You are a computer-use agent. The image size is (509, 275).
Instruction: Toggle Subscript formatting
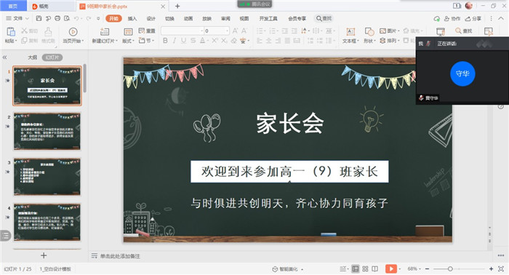click(x=224, y=41)
